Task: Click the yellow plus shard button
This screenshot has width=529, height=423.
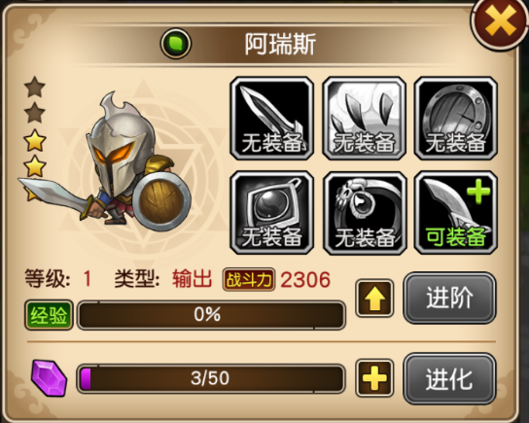Action: click(374, 378)
